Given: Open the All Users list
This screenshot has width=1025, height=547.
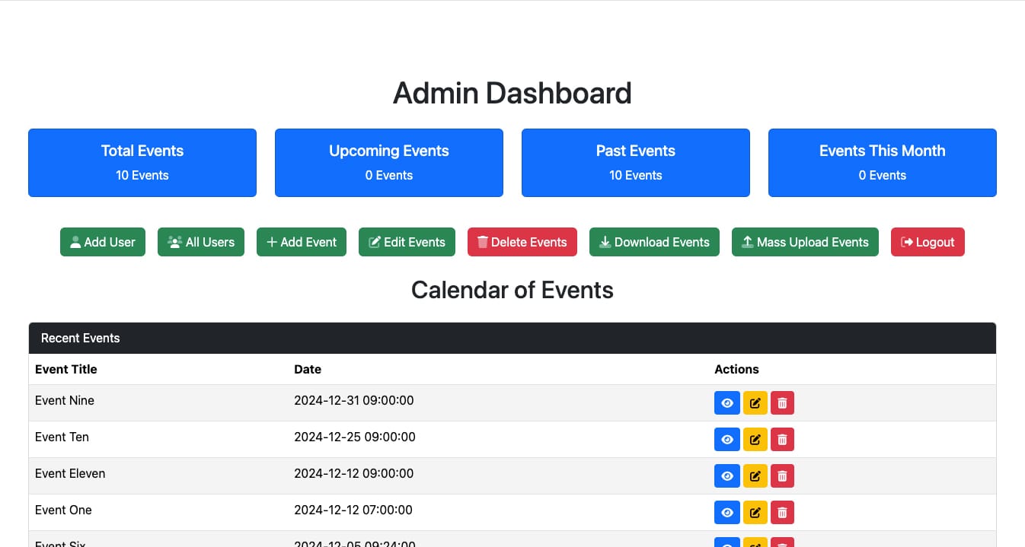Looking at the screenshot, I should (201, 242).
